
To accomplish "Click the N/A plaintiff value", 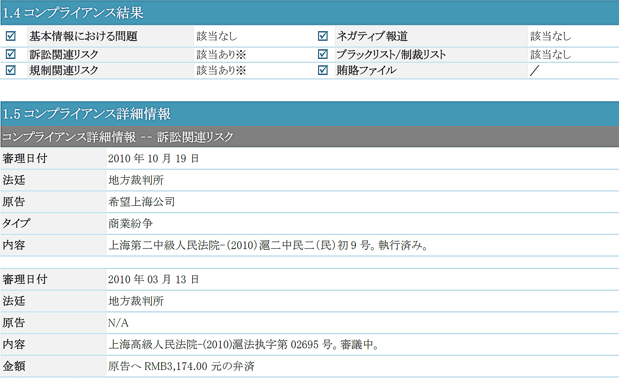I will tap(118, 323).
